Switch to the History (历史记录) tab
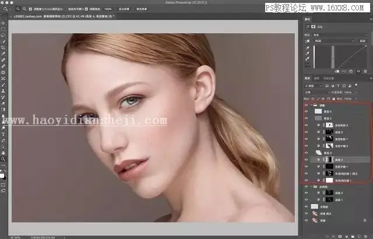Image resolution: width=373 pixels, height=239 pixels. 329,78
